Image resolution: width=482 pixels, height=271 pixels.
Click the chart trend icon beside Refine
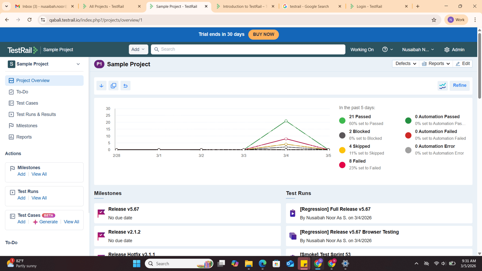[442, 85]
